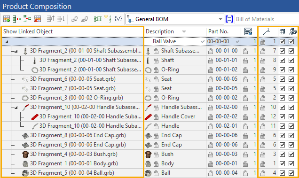The height and width of the screenshot is (178, 299).
Task: Click the calculator-style quantity column header icon
Action: pyautogui.click(x=248, y=31)
